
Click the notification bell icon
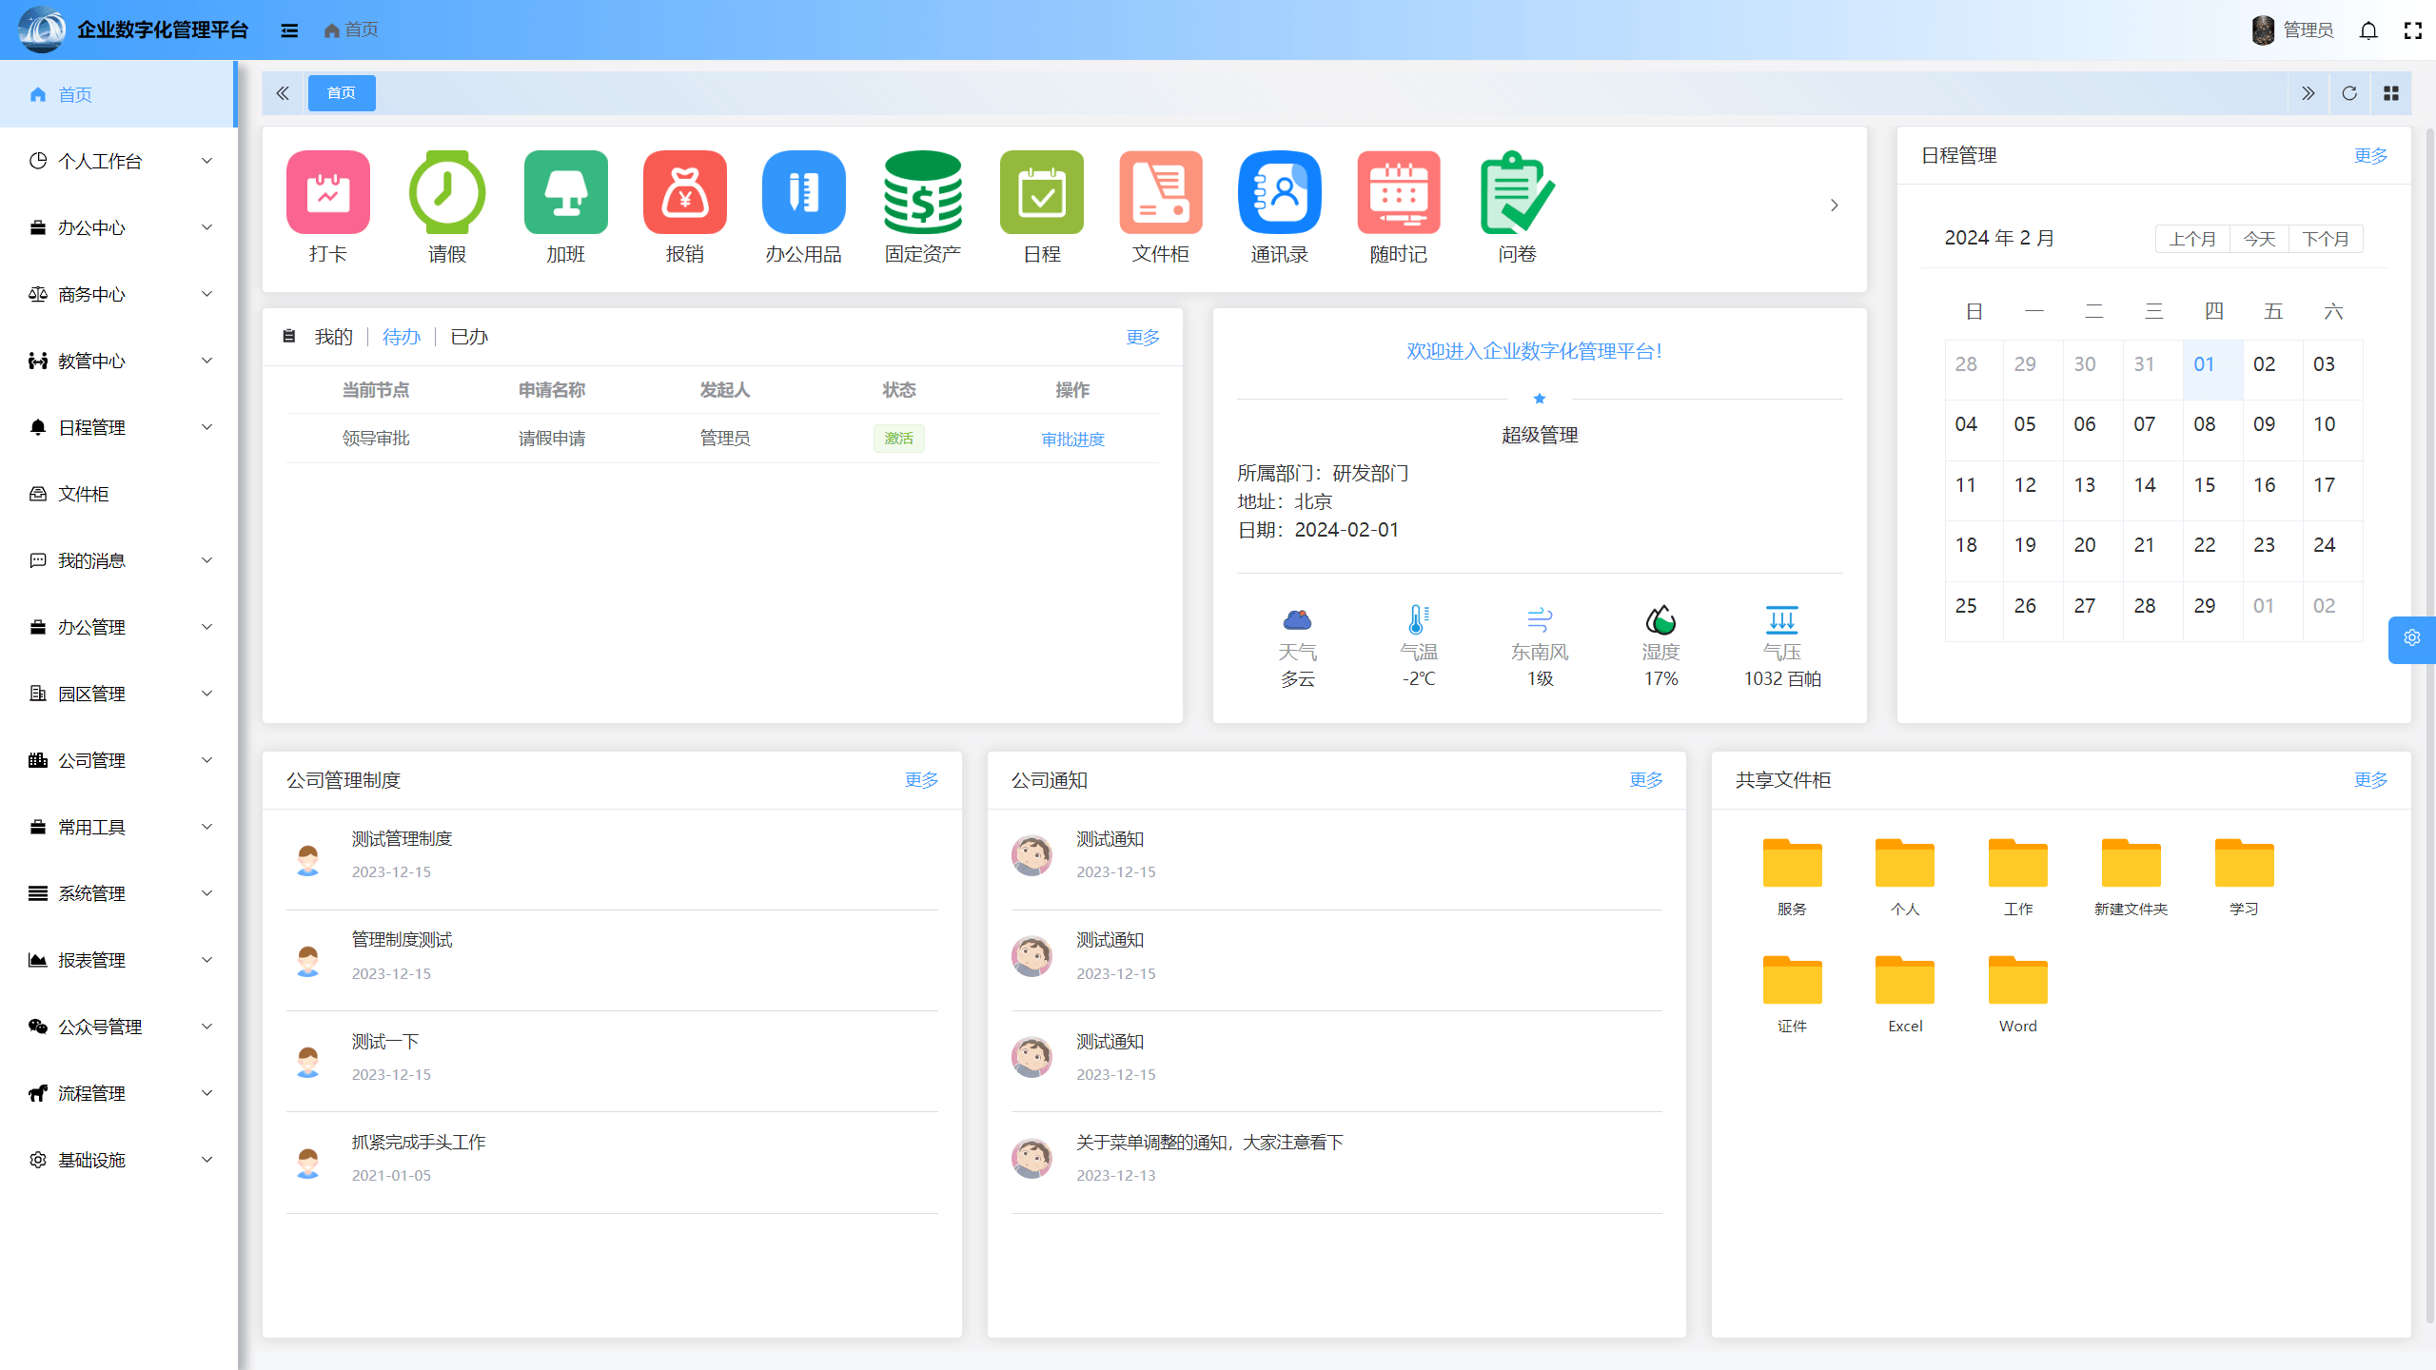click(2368, 30)
